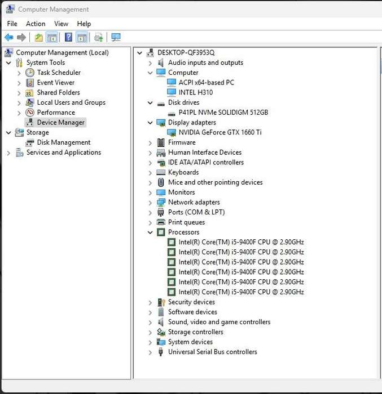Expand the Software devices category

click(x=150, y=312)
